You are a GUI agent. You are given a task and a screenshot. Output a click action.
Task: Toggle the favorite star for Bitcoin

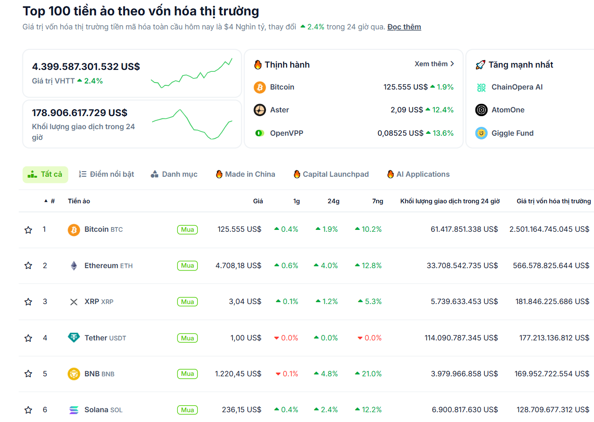pos(28,229)
